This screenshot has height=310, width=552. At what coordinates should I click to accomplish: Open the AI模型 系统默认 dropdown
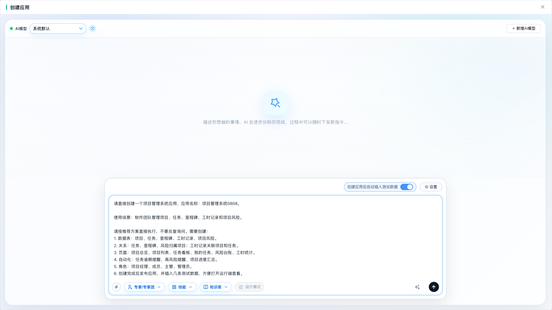tap(58, 28)
